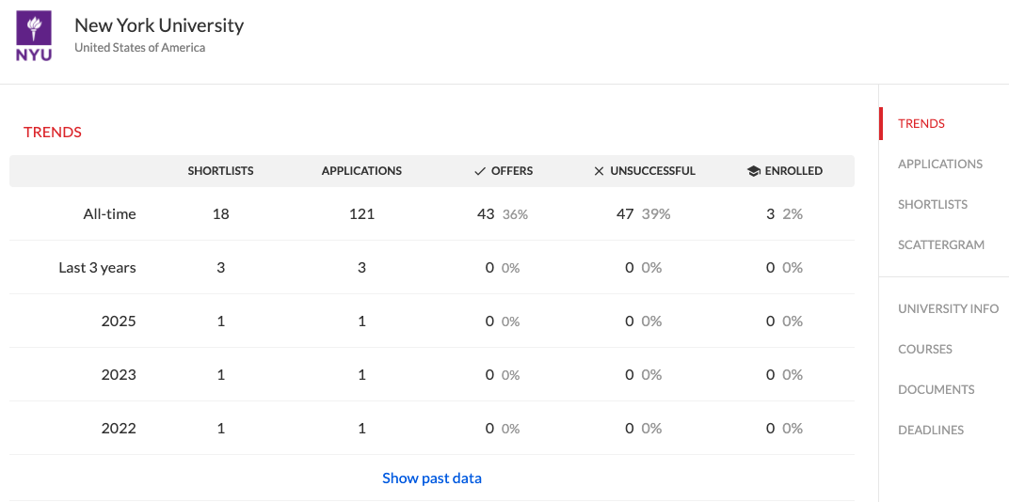Open University Info section
The width and height of the screenshot is (1009, 502).
click(948, 308)
